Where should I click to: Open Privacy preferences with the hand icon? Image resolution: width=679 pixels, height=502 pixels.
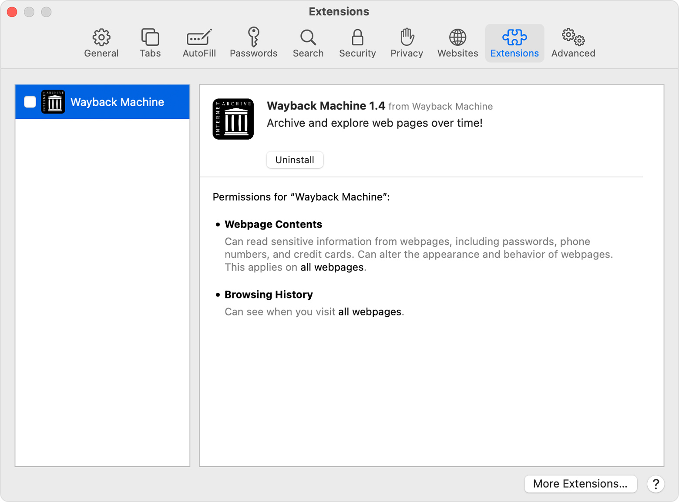pyautogui.click(x=407, y=44)
